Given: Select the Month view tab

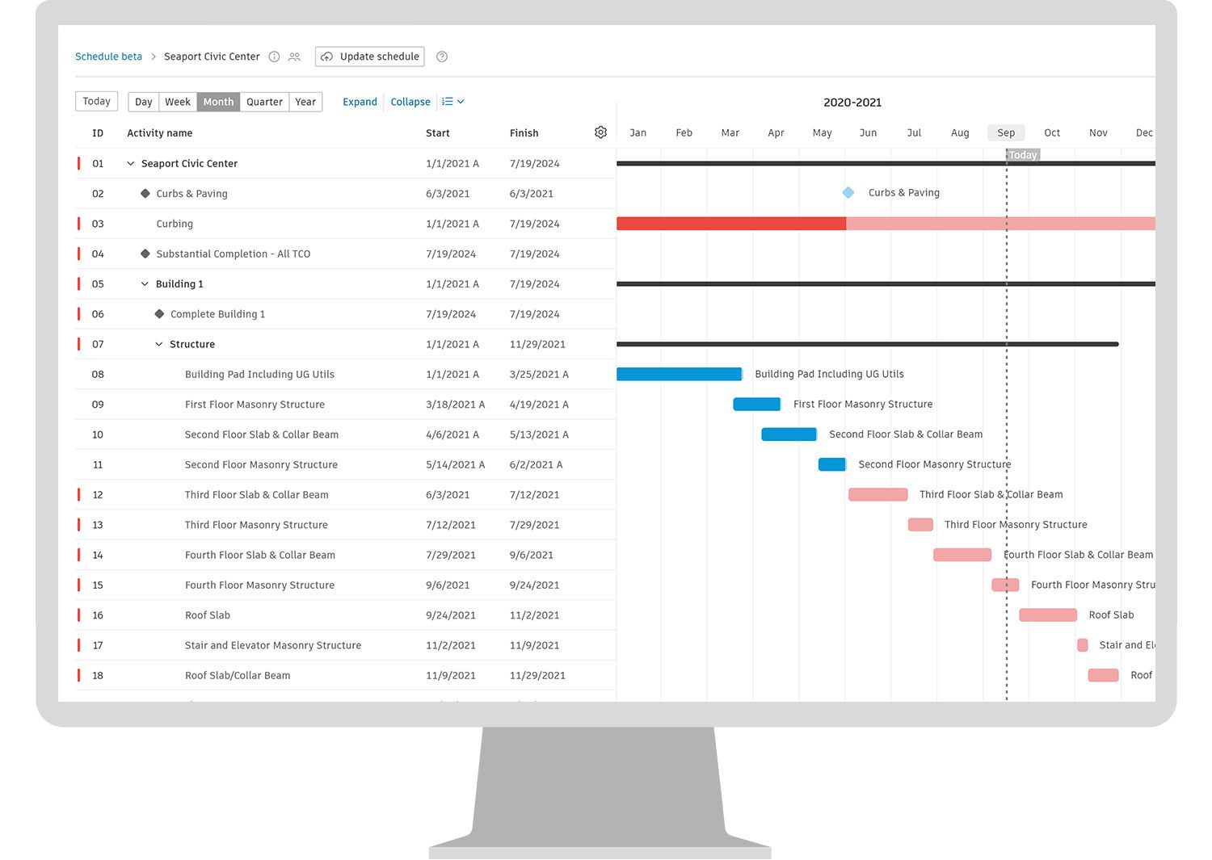Looking at the screenshot, I should 217,101.
